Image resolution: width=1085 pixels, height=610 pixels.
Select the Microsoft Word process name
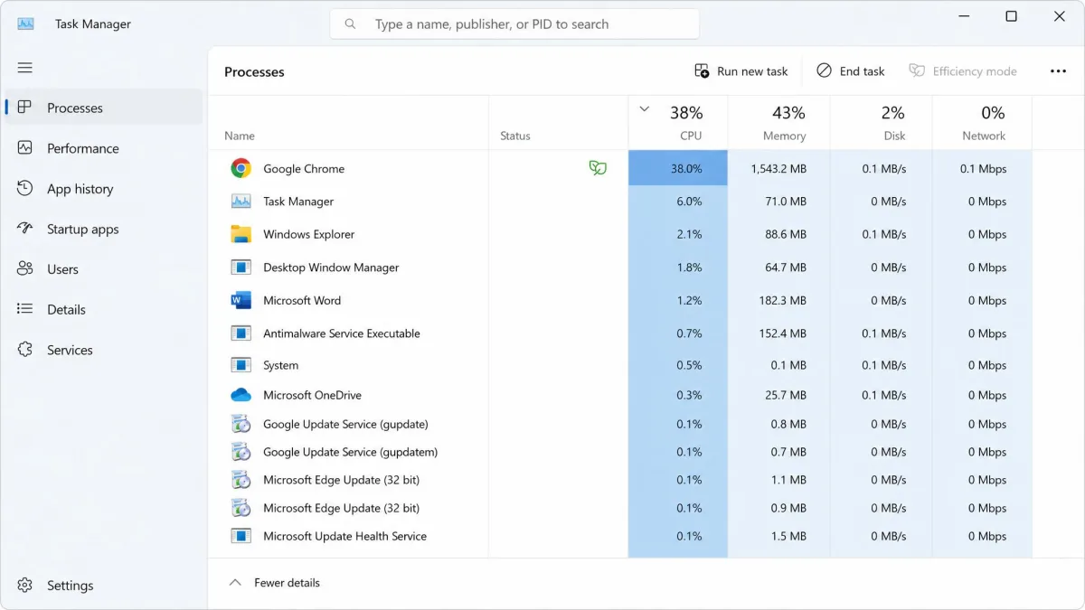(302, 300)
